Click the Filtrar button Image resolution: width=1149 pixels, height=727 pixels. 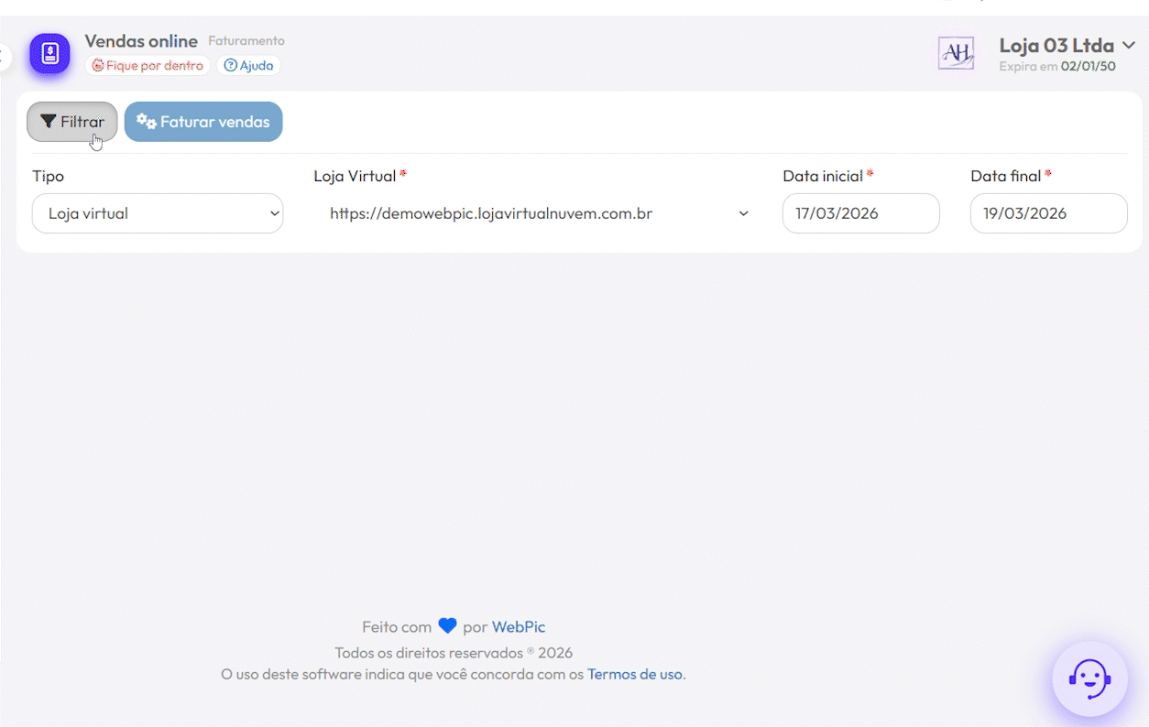pyautogui.click(x=71, y=121)
